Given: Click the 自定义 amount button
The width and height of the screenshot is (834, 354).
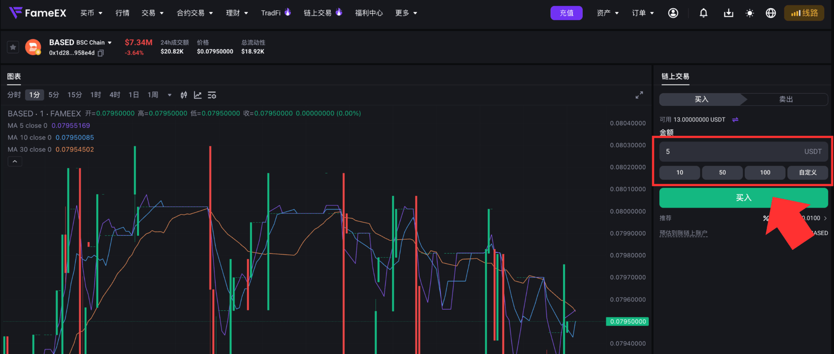Looking at the screenshot, I should tap(808, 173).
